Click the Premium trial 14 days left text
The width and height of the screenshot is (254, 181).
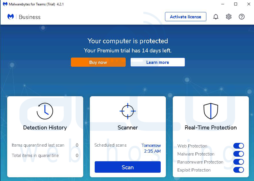tap(128, 51)
